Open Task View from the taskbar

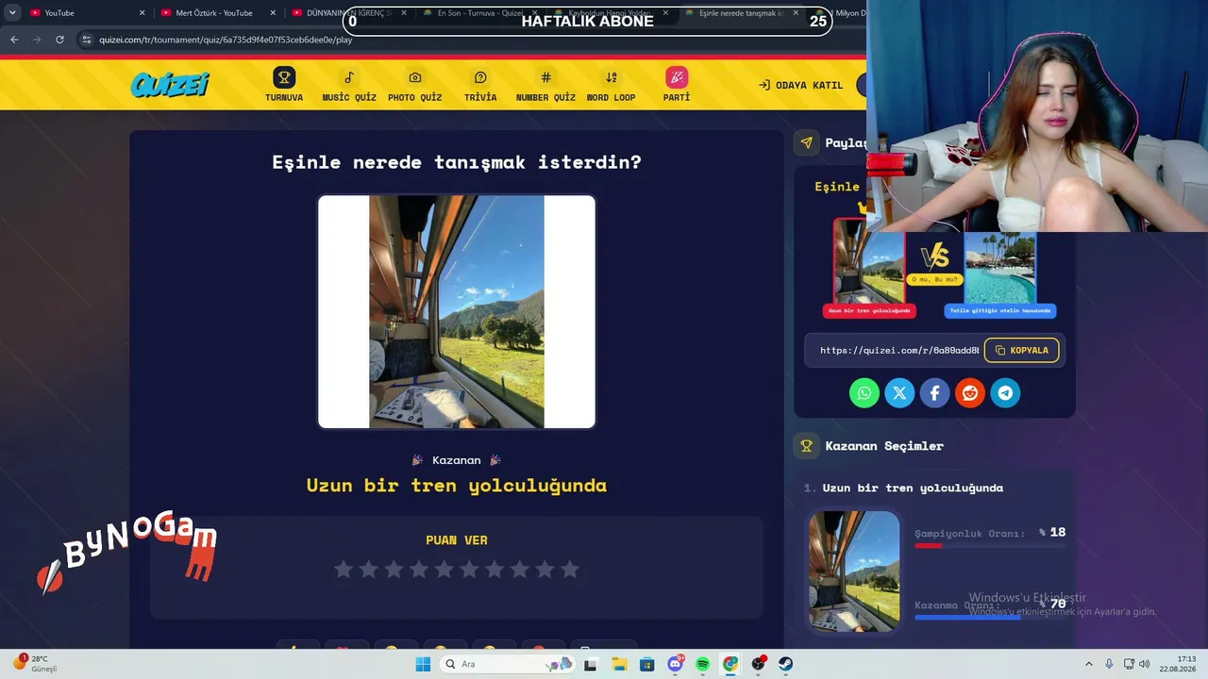click(591, 664)
